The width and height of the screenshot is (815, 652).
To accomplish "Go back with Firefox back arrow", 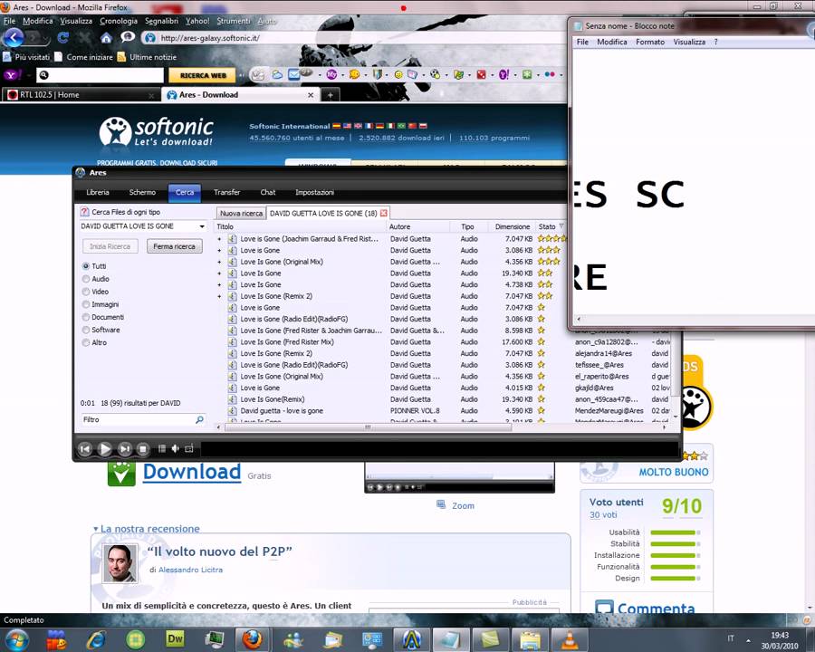I will (x=14, y=37).
